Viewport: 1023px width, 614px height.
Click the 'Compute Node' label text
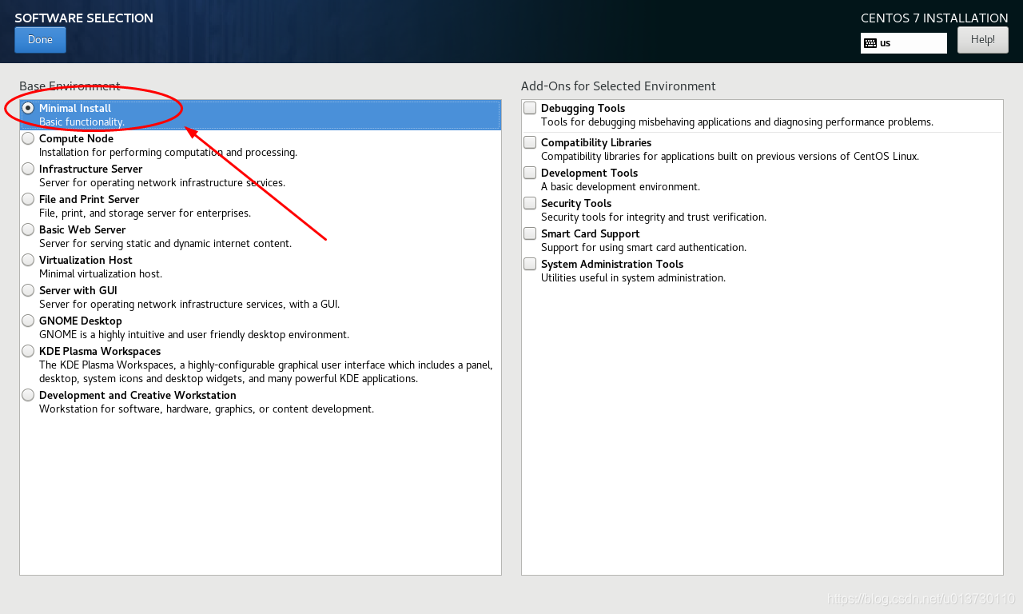tap(77, 138)
